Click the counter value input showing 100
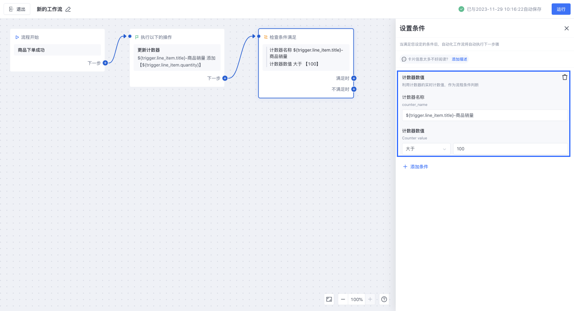The image size is (574, 311). [510, 149]
